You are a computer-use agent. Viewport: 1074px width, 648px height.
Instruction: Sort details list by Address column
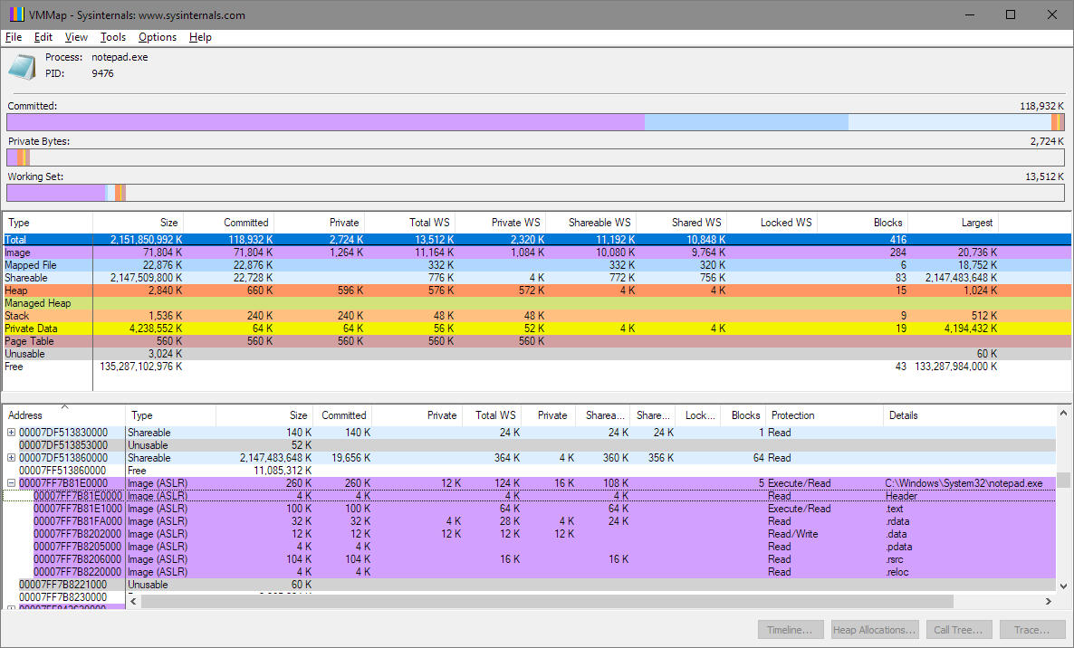point(64,415)
